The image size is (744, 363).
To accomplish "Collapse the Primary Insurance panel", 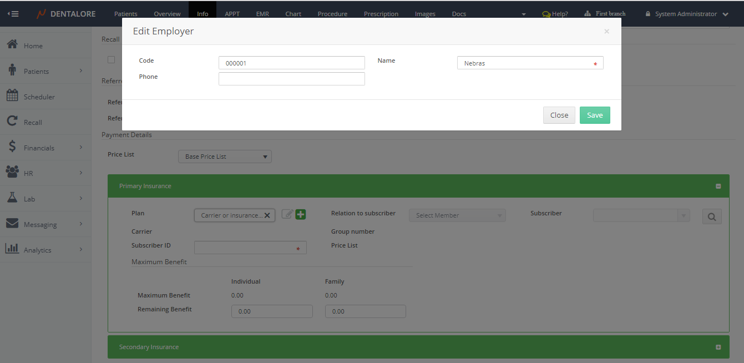I will pos(718,186).
